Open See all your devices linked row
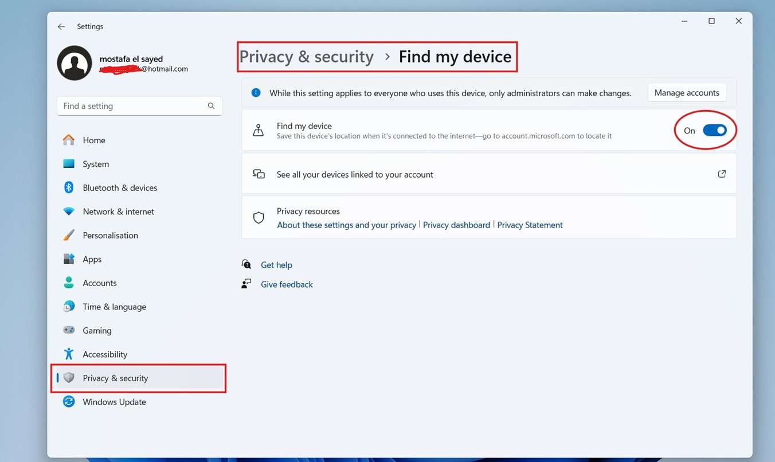This screenshot has height=462, width=775. click(489, 174)
